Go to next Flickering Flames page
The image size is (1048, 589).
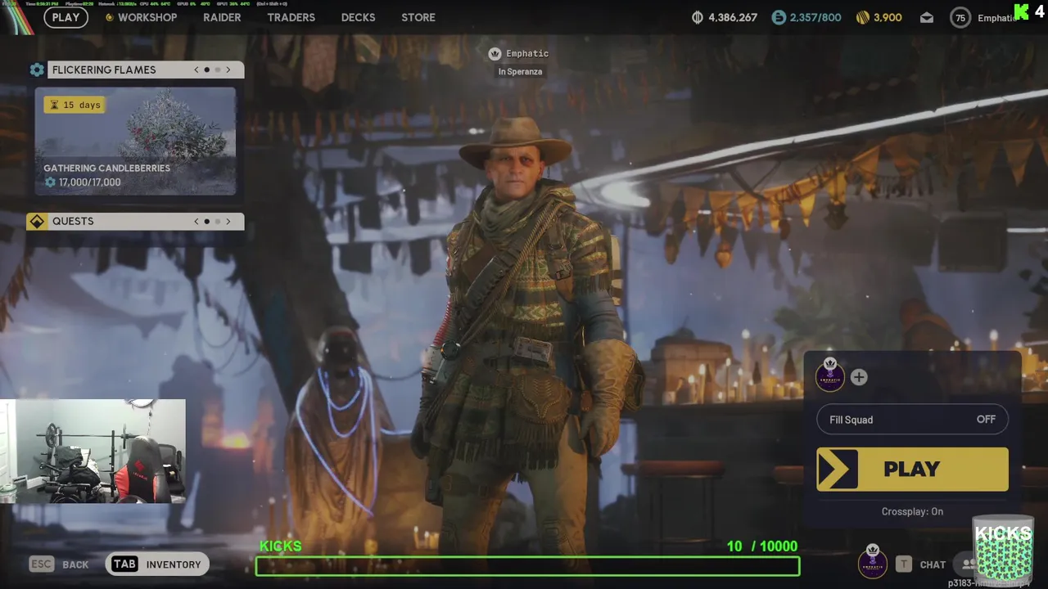pos(228,70)
